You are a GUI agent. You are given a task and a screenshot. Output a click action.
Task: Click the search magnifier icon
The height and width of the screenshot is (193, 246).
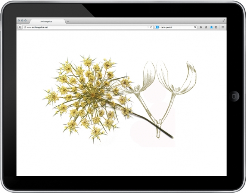(x=195, y=27)
